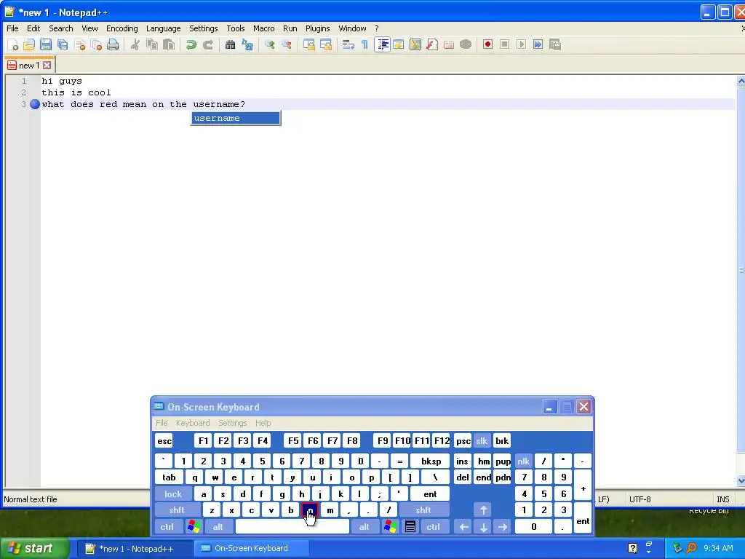Screen dimensions: 745x559
Task: Toggle caps lock with the lock key
Action: point(173,494)
